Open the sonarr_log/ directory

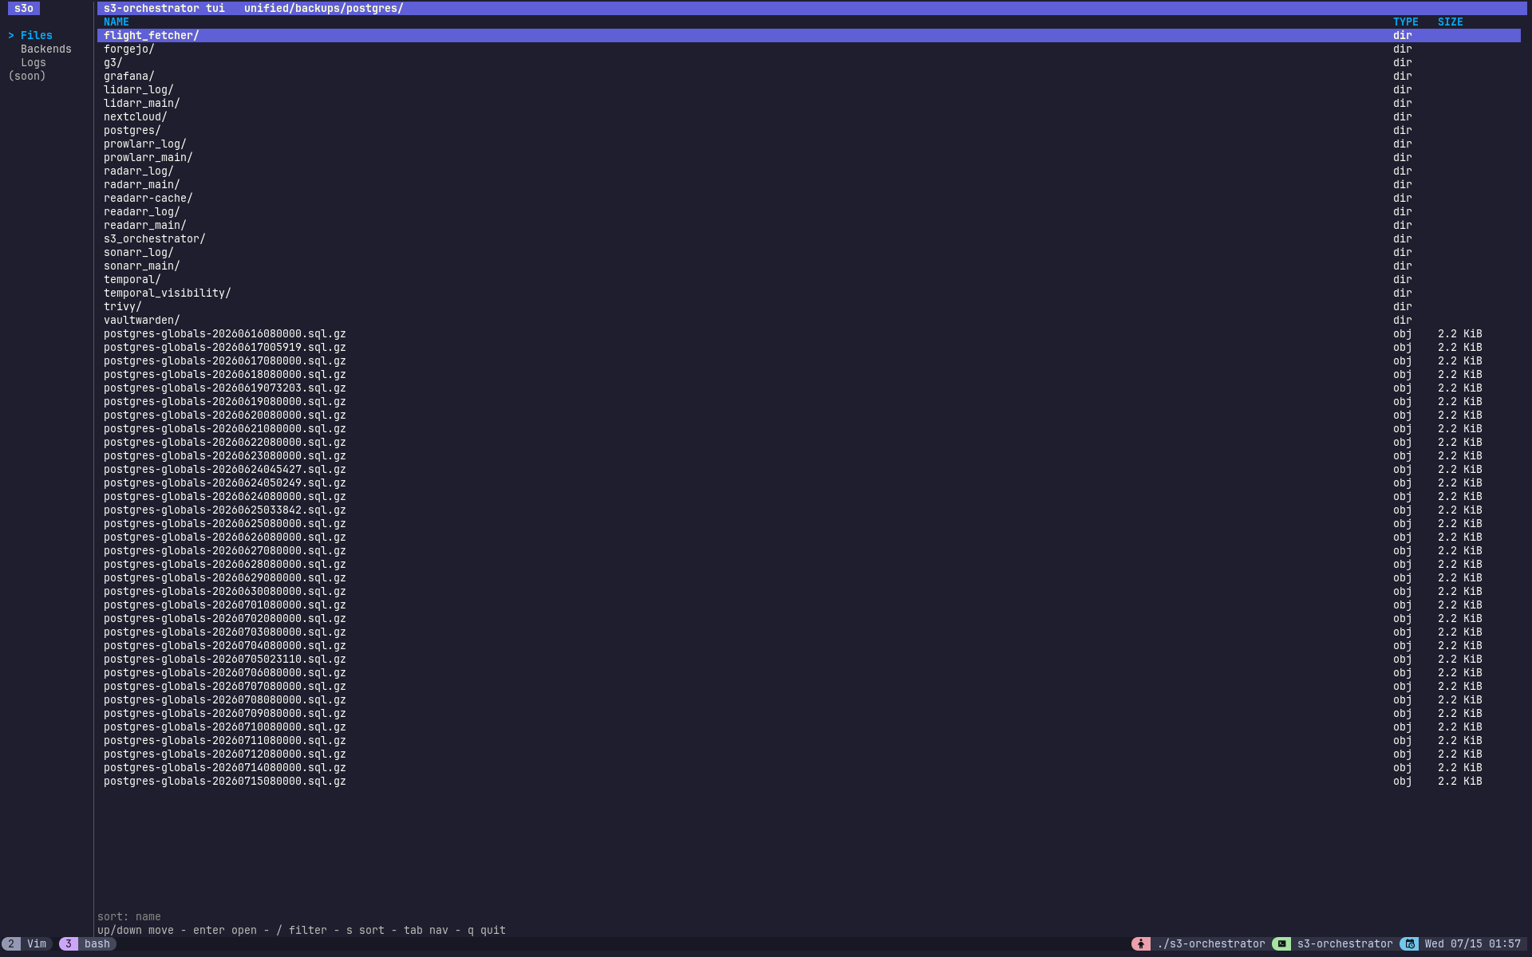coord(808,252)
